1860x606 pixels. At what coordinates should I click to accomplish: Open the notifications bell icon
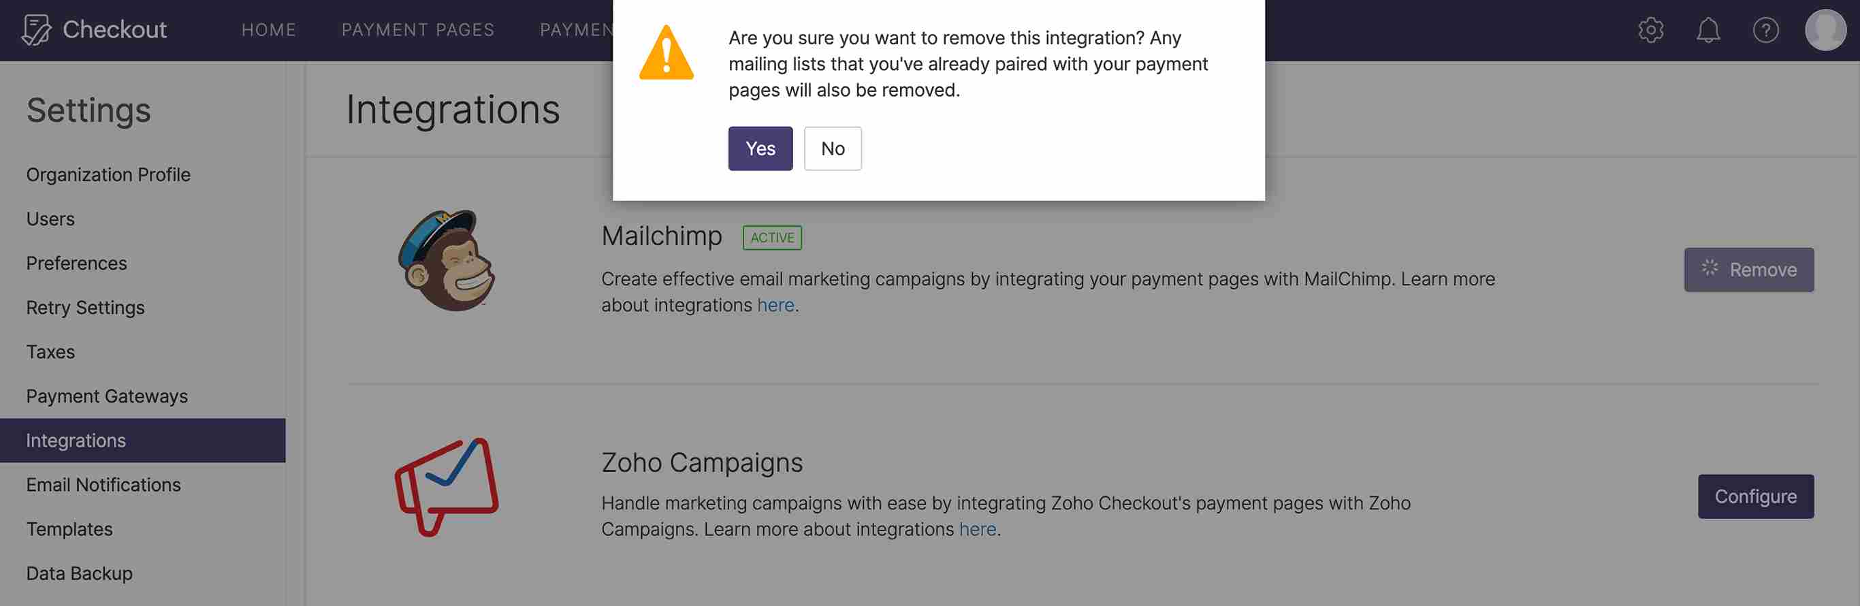point(1707,29)
